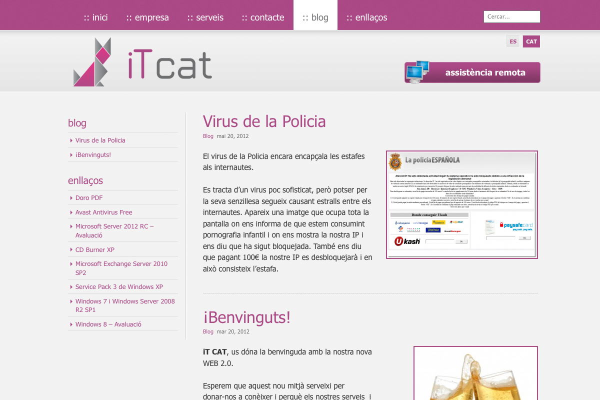The width and height of the screenshot is (600, 400).
Task: Go to the empresa page
Action: (147, 17)
